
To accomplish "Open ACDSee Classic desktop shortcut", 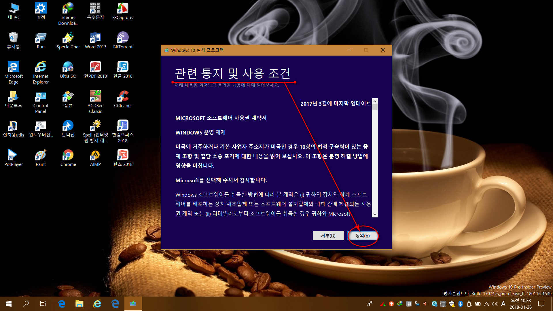I will [96, 102].
